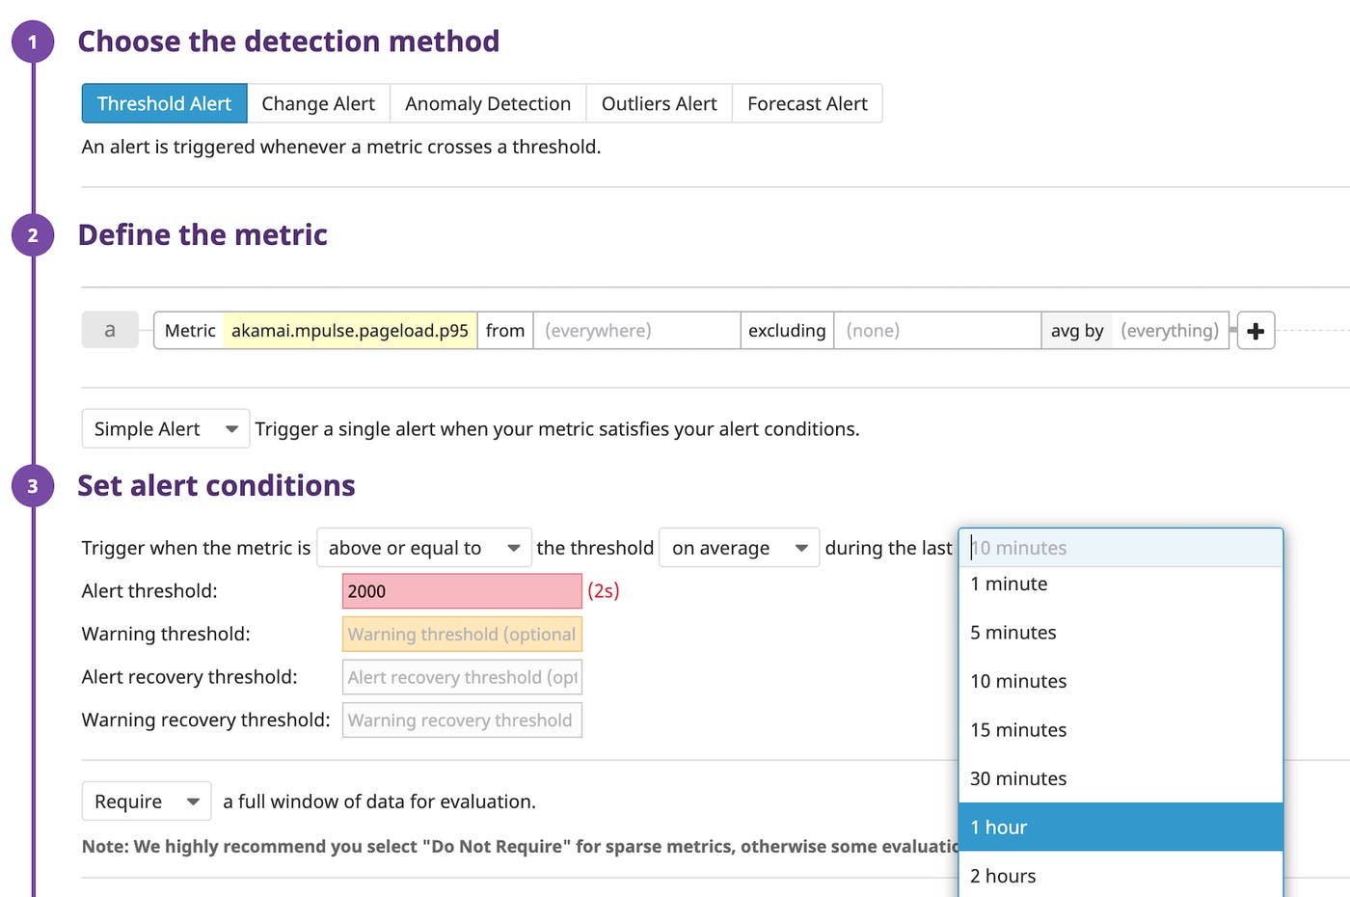
Task: Click the step 2 circle marker
Action: click(x=33, y=235)
